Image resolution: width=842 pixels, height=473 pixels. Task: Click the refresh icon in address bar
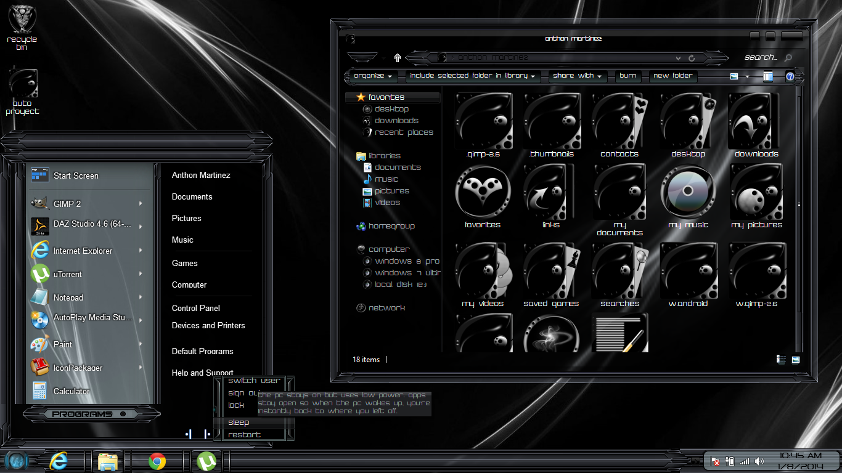tap(692, 58)
